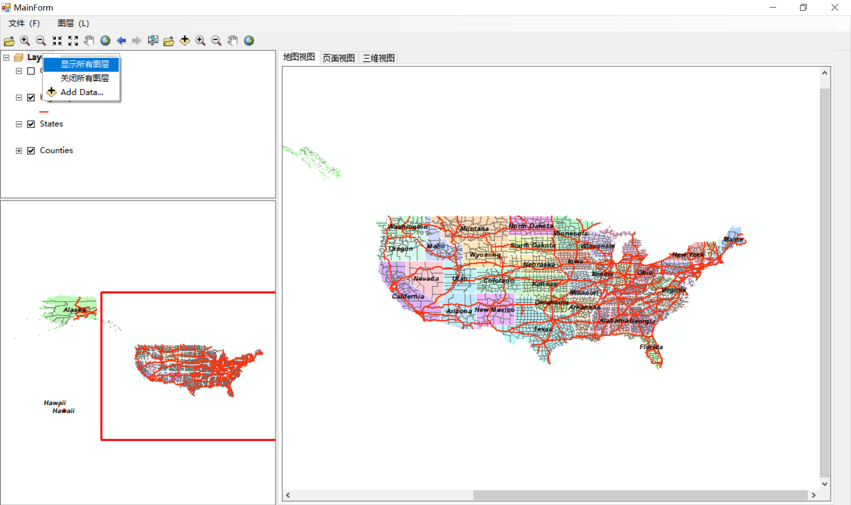Go back to previous extent arrow
Image resolution: width=851 pixels, height=505 pixels.
pyautogui.click(x=121, y=41)
